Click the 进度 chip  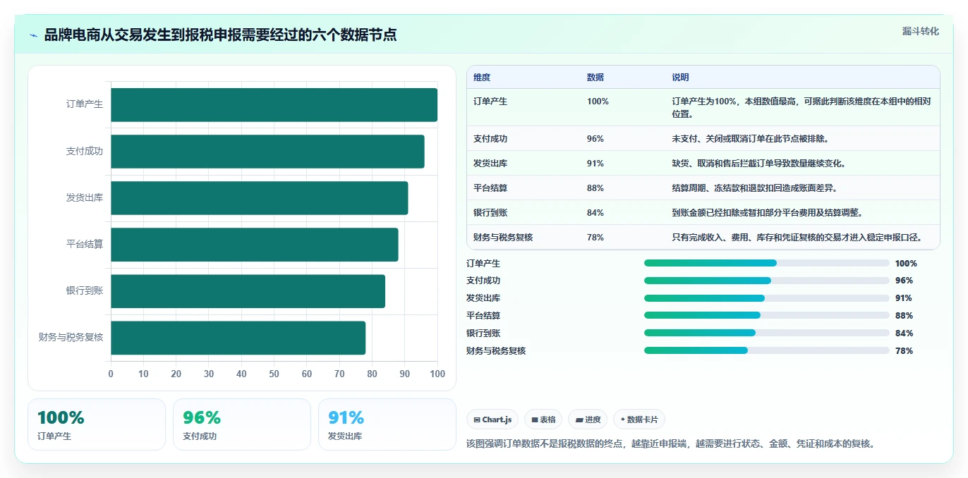pos(588,419)
